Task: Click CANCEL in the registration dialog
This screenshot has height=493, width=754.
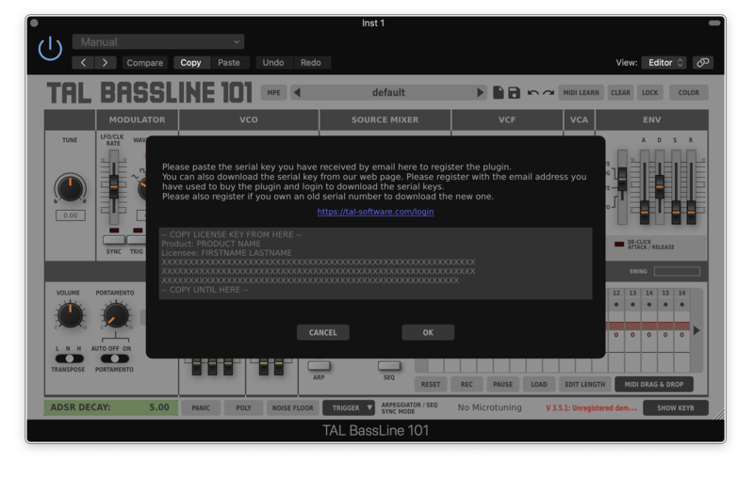Action: [x=322, y=332]
